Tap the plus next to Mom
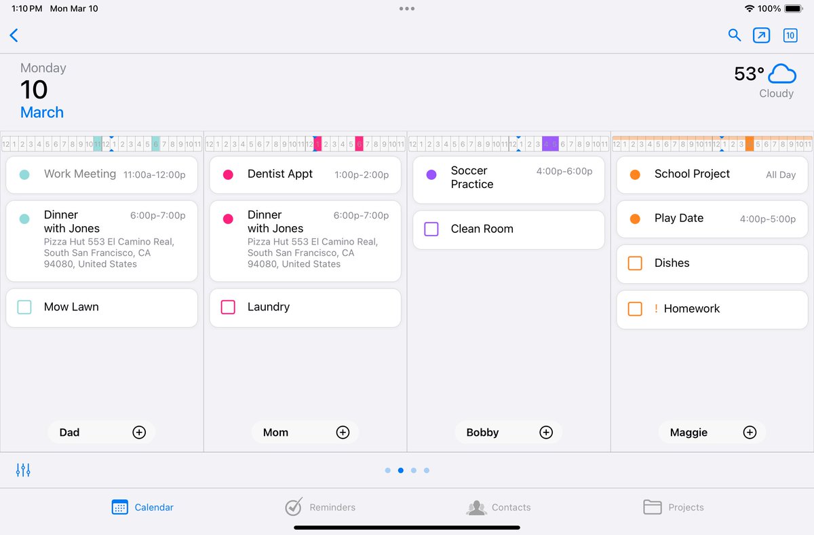 [343, 432]
